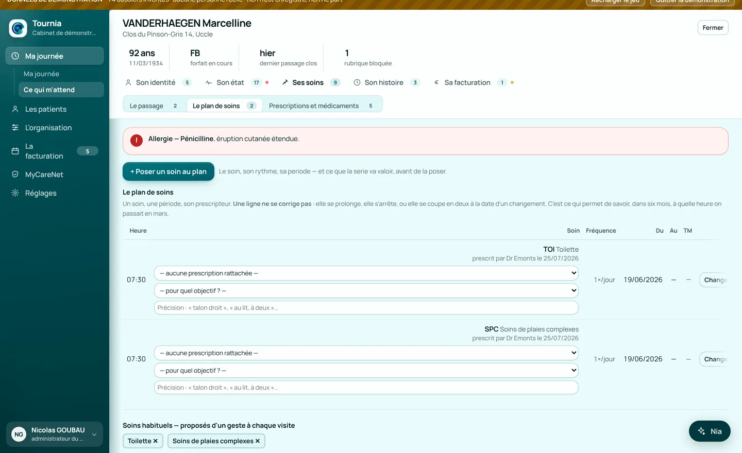742x453 pixels.
Task: Click the 19/06/2026 start date on the TOI row
Action: tap(643, 280)
